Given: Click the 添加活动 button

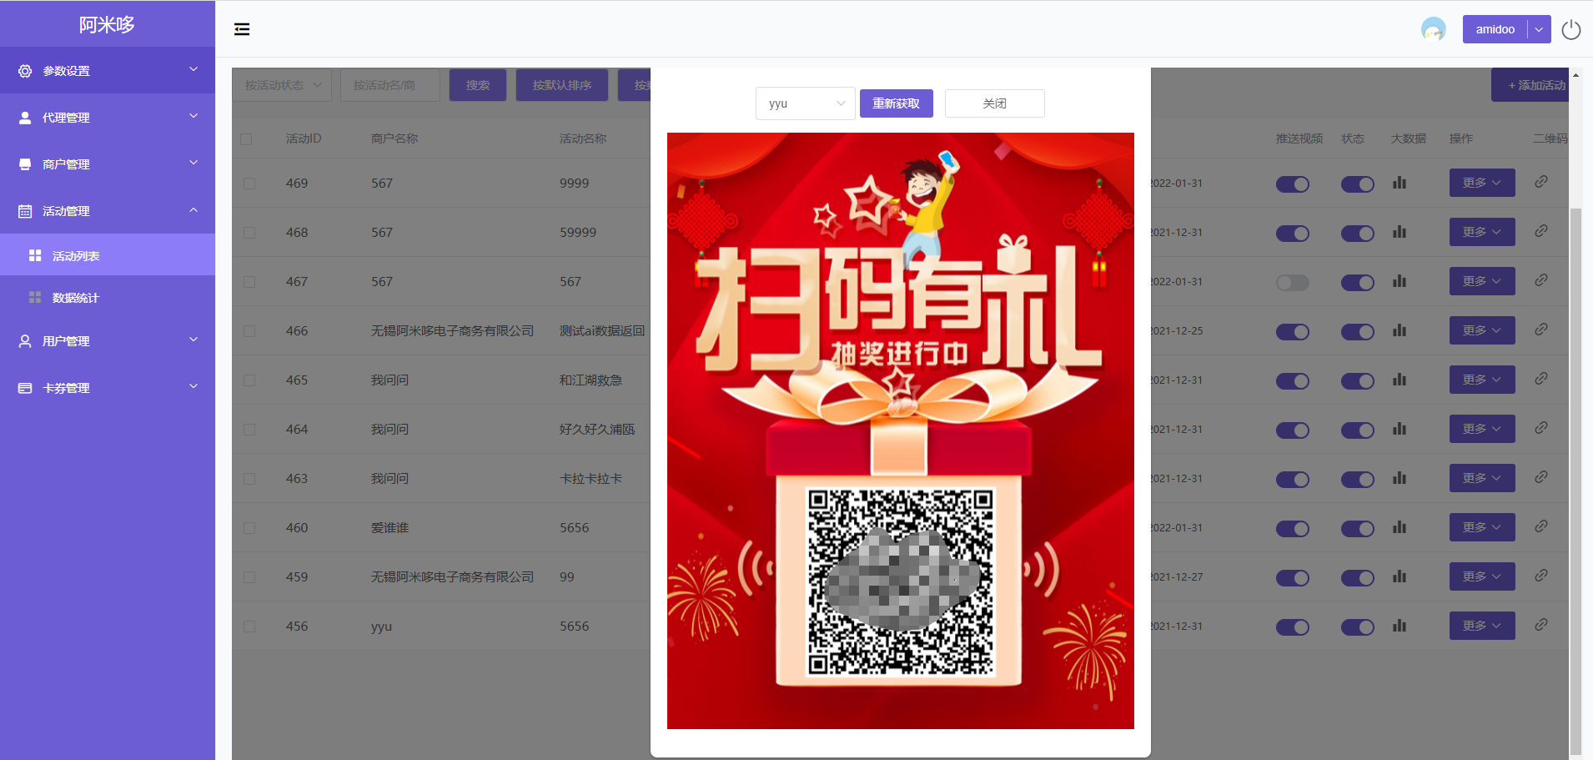Looking at the screenshot, I should pyautogui.click(x=1530, y=85).
